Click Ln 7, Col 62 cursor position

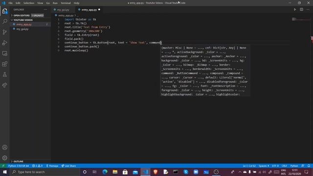(x=249, y=166)
